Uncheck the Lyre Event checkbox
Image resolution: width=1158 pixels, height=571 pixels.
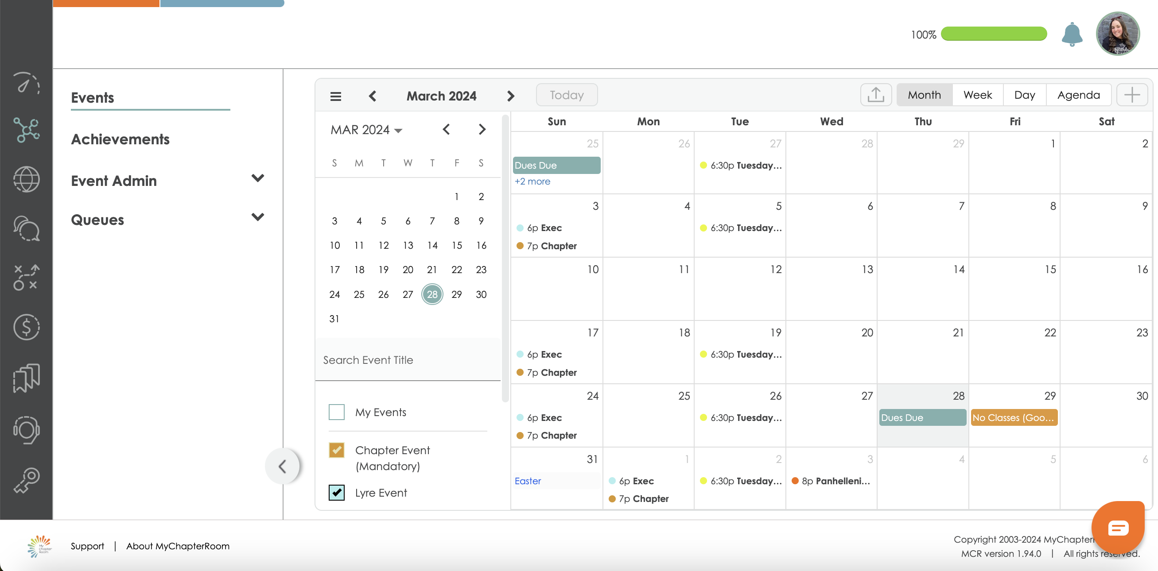[336, 492]
